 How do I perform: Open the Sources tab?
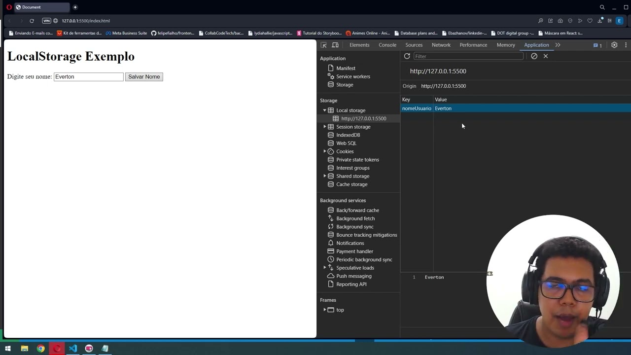pyautogui.click(x=414, y=45)
